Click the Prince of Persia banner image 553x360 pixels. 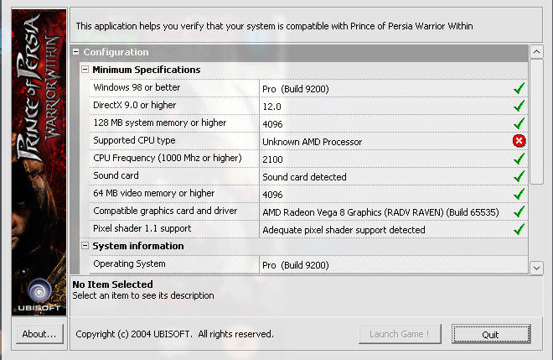[39, 162]
